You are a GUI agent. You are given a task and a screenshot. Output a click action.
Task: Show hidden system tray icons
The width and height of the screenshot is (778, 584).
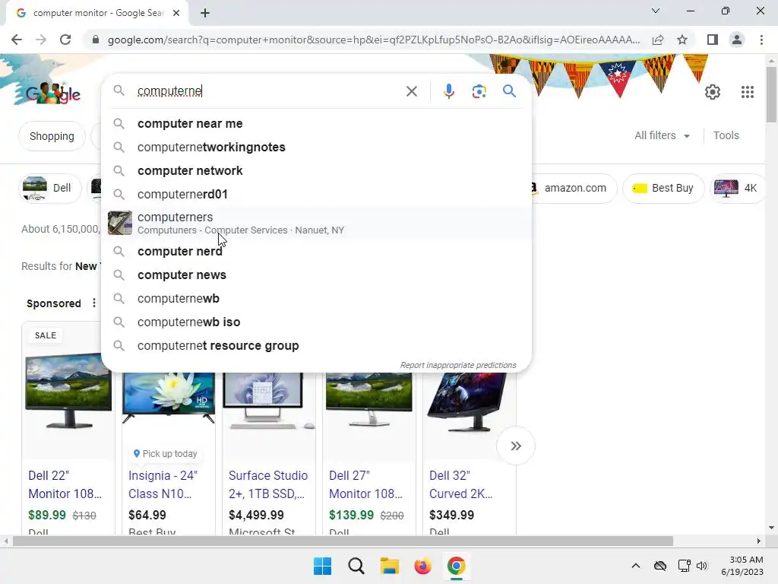pos(636,566)
